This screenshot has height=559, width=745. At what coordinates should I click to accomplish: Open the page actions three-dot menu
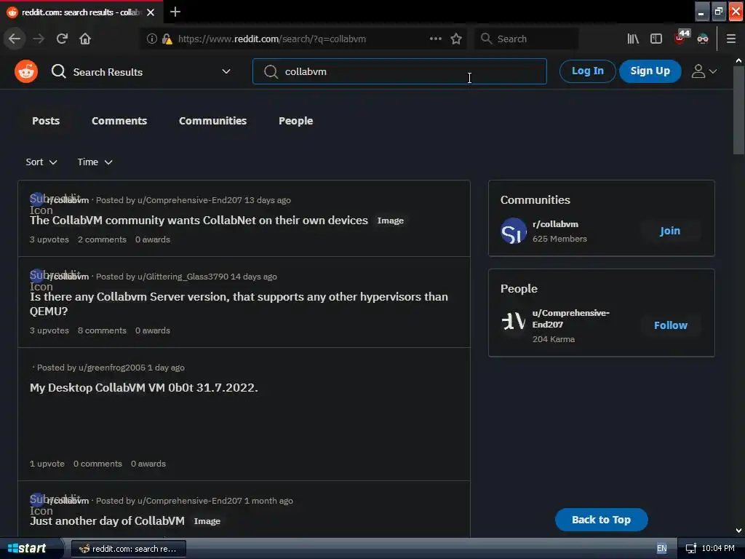(x=436, y=39)
